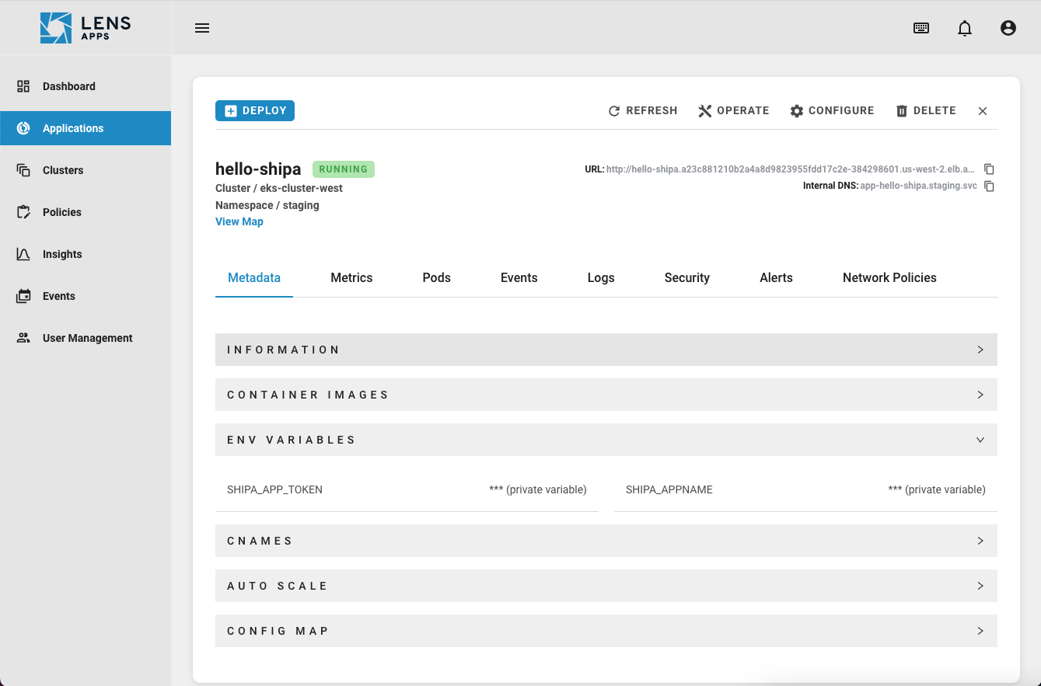Toggle the hamburger menu icon

pos(202,28)
